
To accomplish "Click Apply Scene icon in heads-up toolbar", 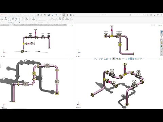I will 120,59.
